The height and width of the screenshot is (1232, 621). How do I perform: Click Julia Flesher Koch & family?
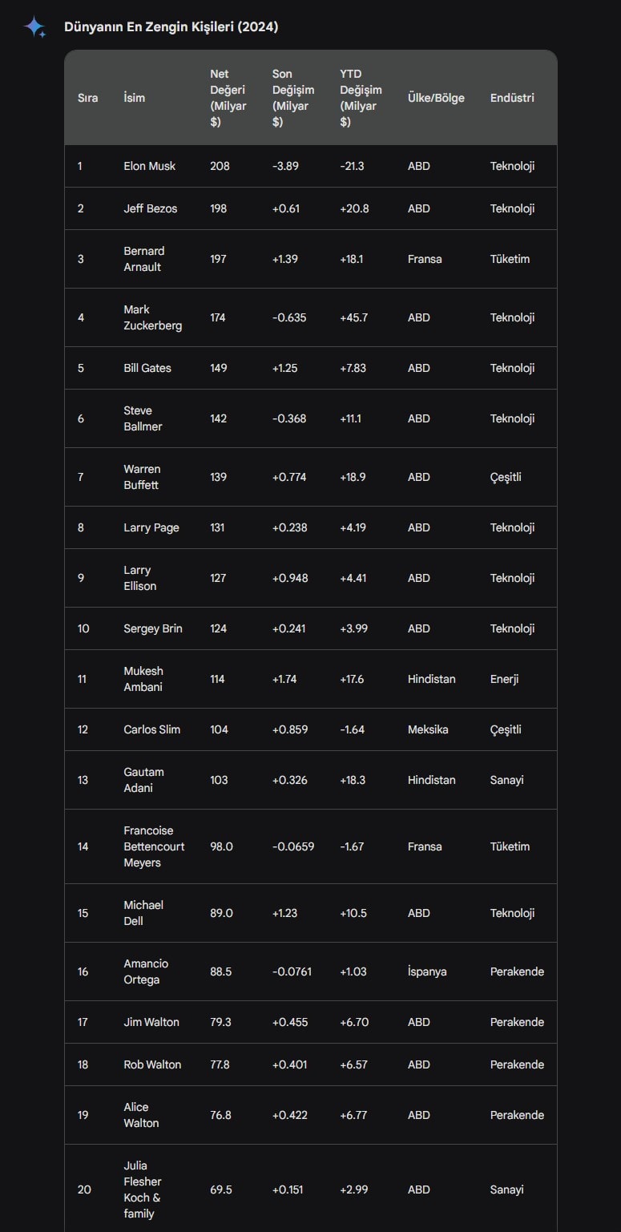point(143,1190)
